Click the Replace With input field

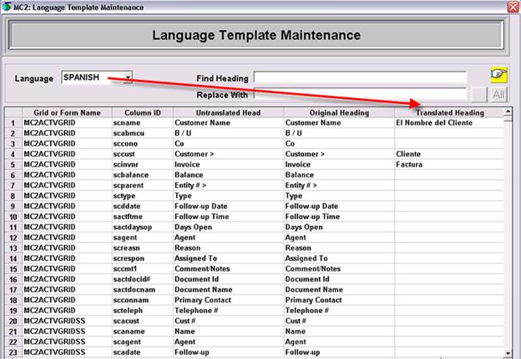[x=360, y=94]
